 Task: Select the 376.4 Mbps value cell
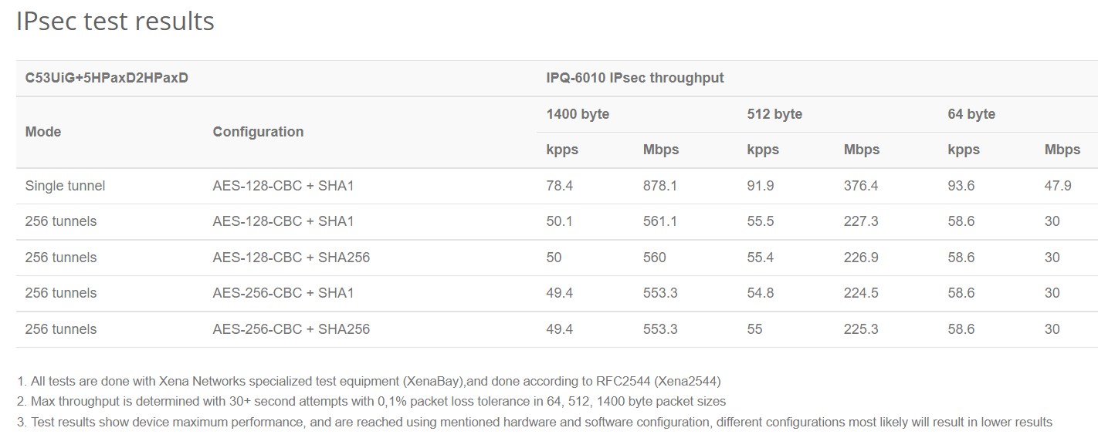861,186
